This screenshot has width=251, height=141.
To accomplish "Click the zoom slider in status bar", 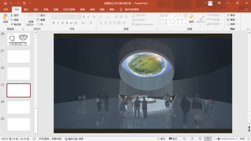I will coord(225,139).
